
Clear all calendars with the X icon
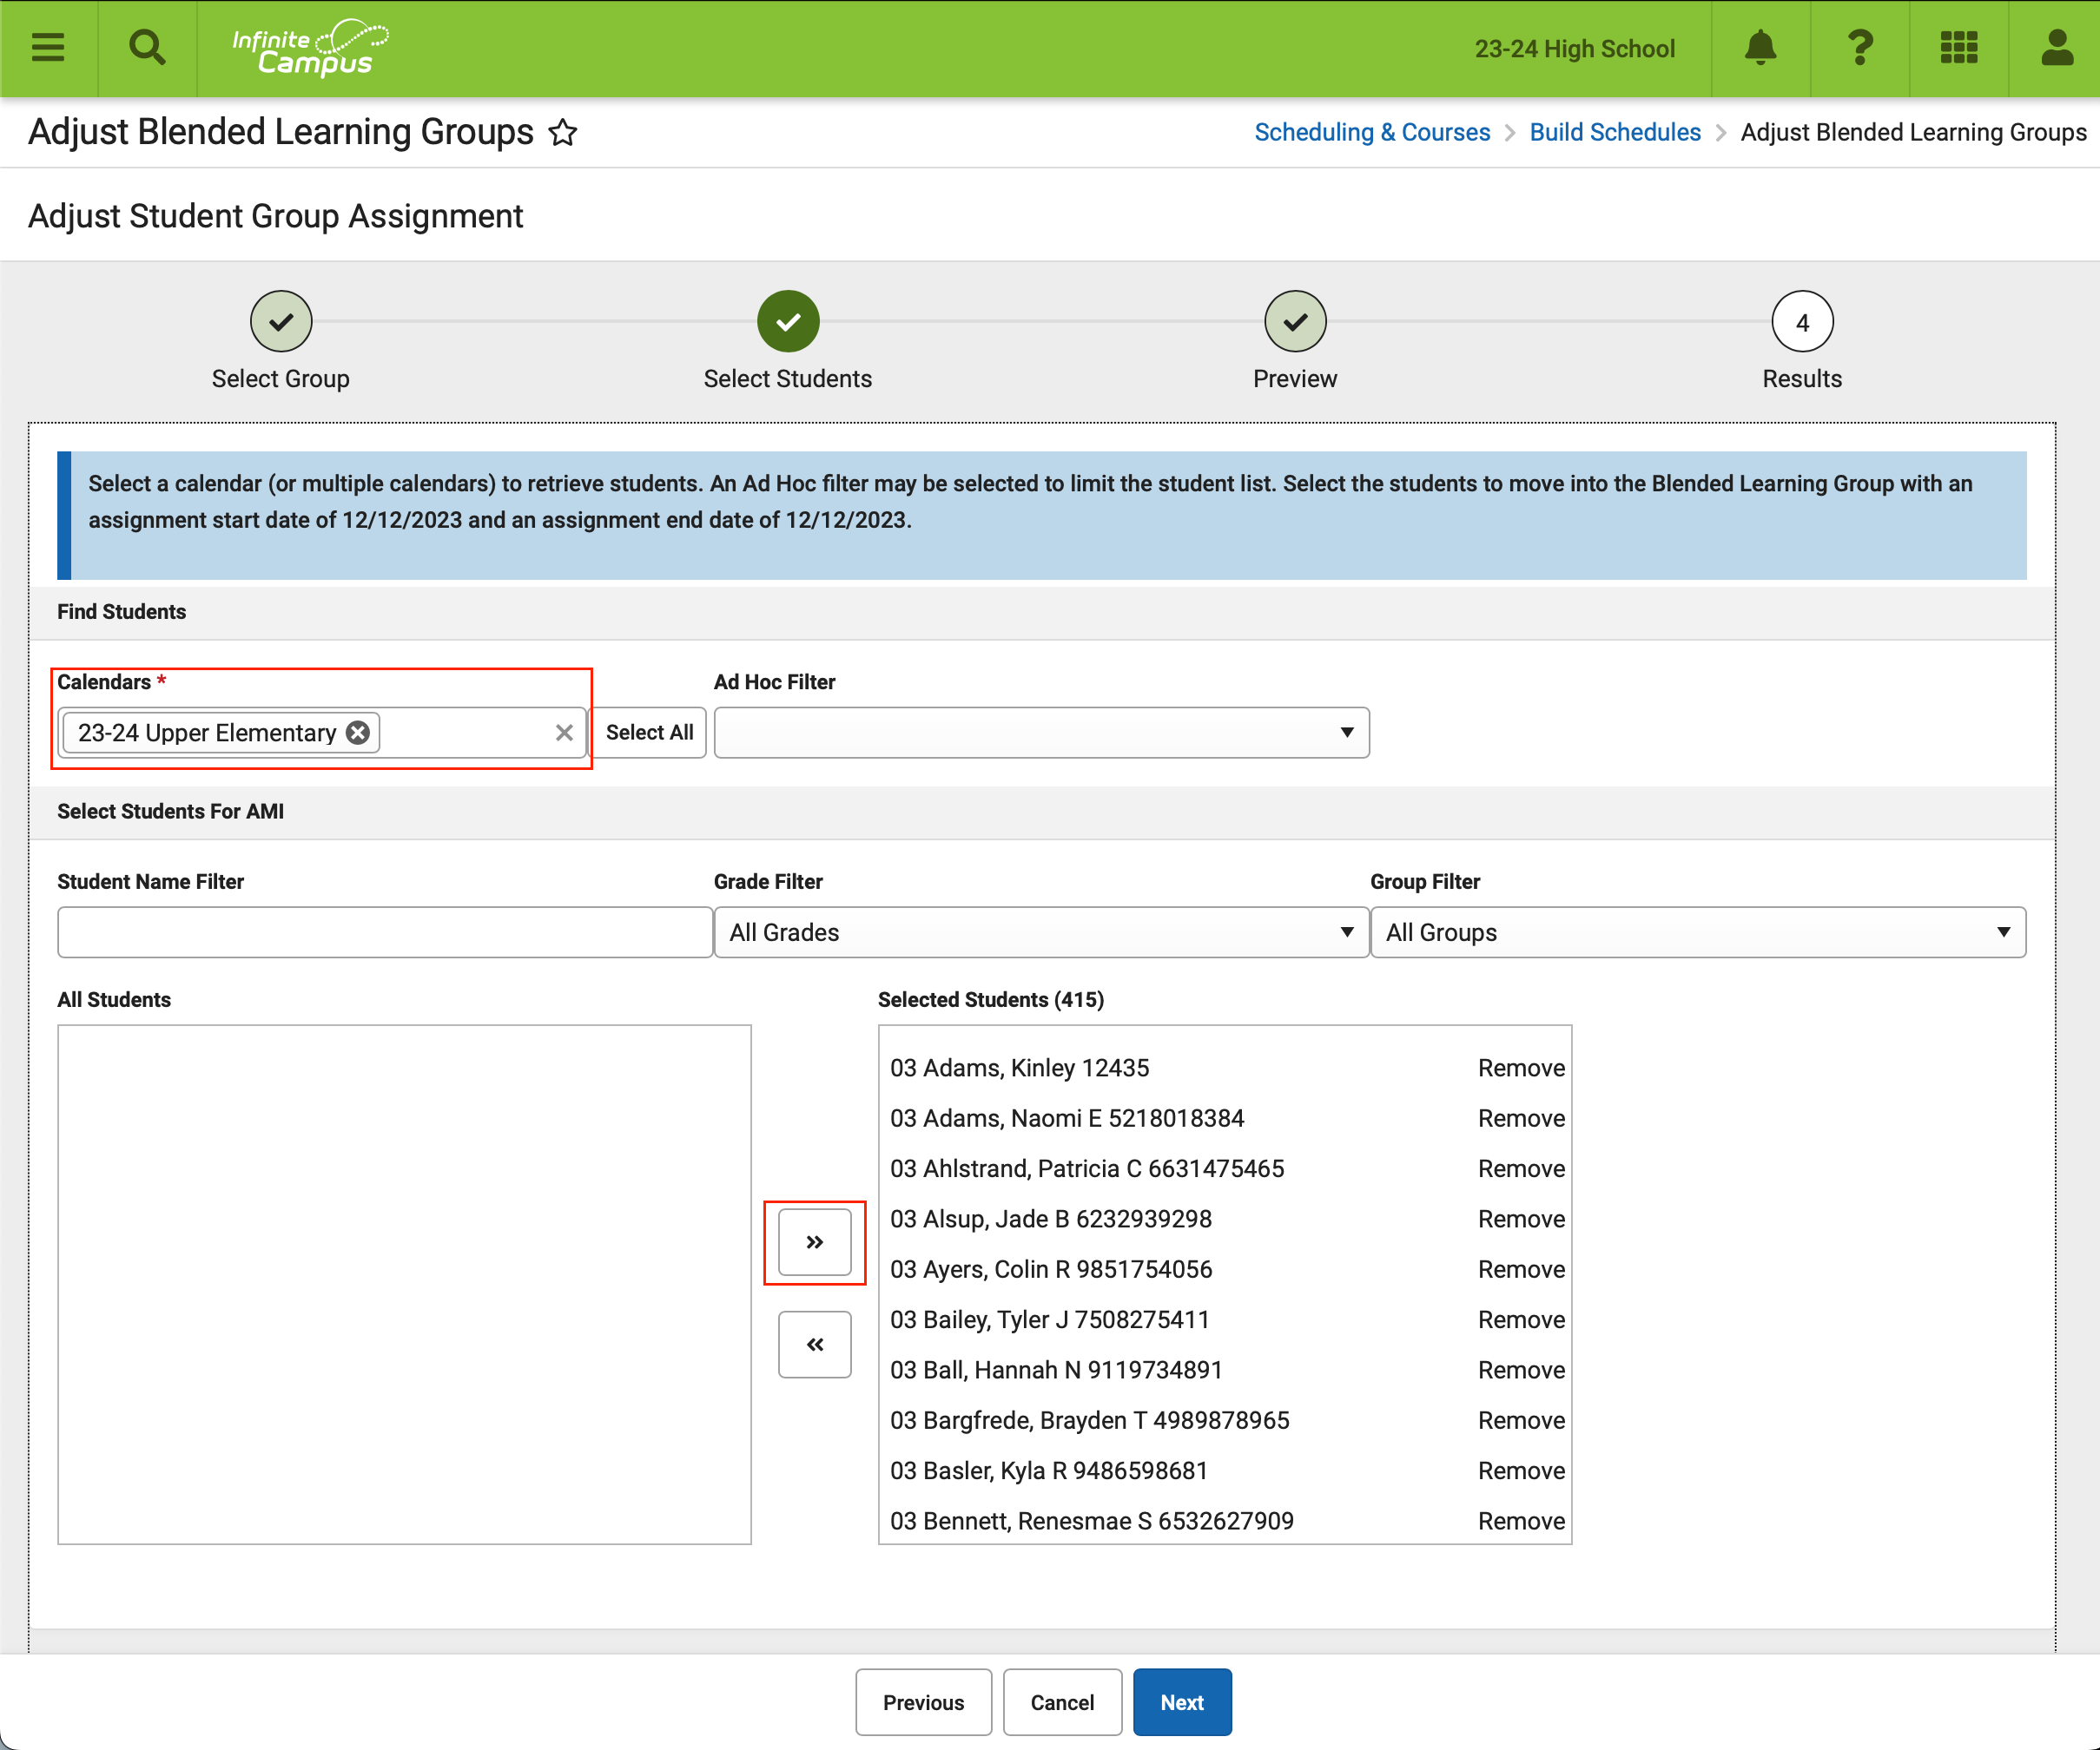pos(564,733)
